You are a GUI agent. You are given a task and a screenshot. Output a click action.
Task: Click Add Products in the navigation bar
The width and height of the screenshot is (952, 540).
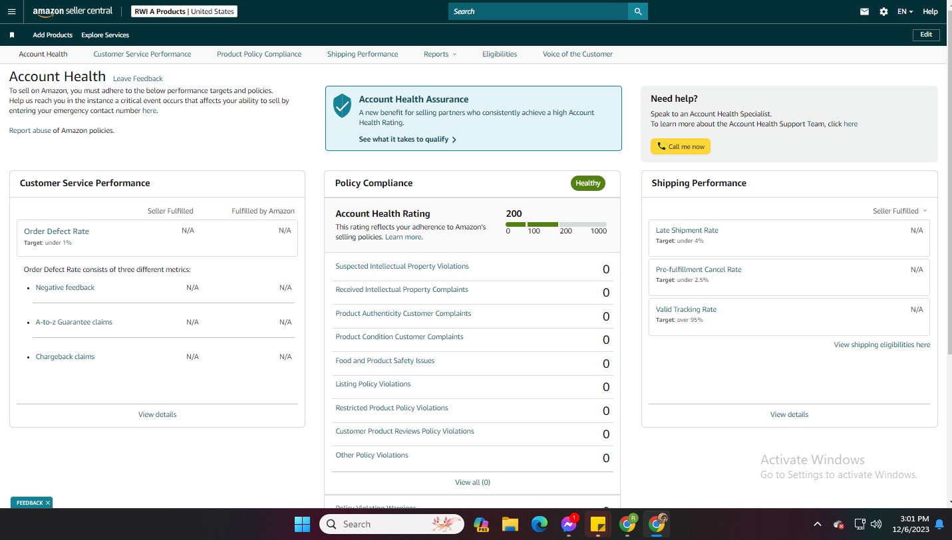point(53,35)
